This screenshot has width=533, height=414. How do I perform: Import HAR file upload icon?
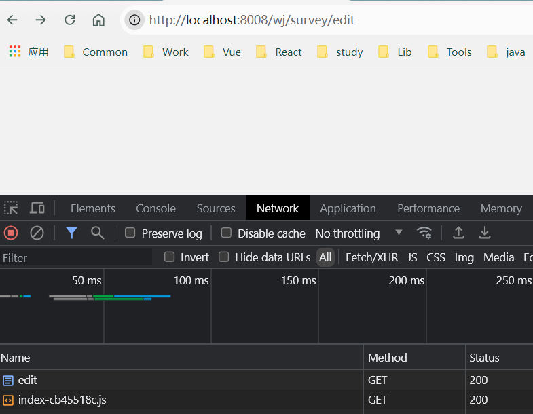[x=458, y=233]
